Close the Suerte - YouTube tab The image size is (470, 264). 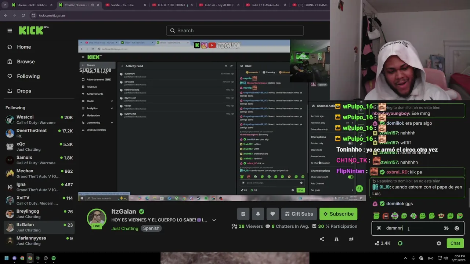(x=145, y=5)
